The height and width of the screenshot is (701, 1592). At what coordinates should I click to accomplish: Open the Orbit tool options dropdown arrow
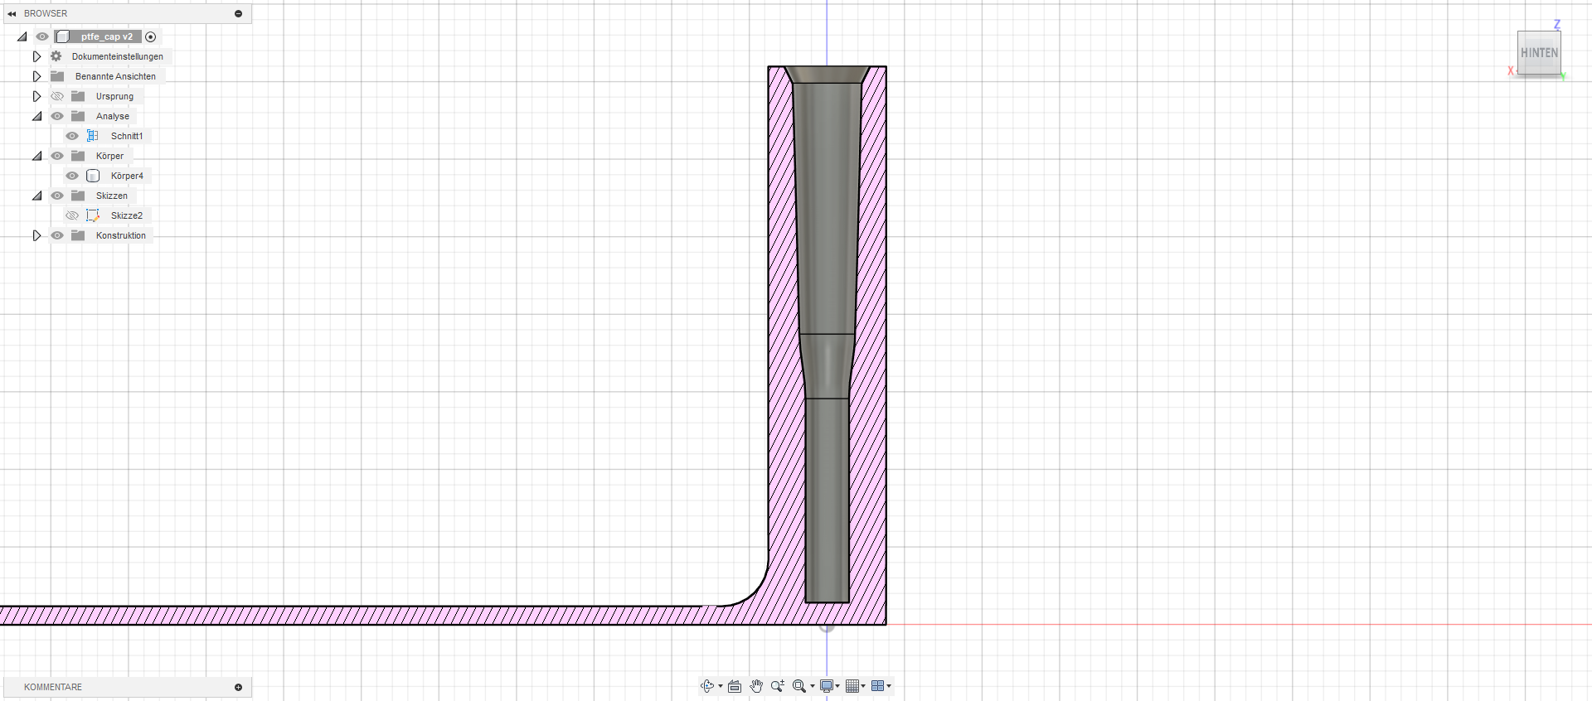(x=721, y=686)
